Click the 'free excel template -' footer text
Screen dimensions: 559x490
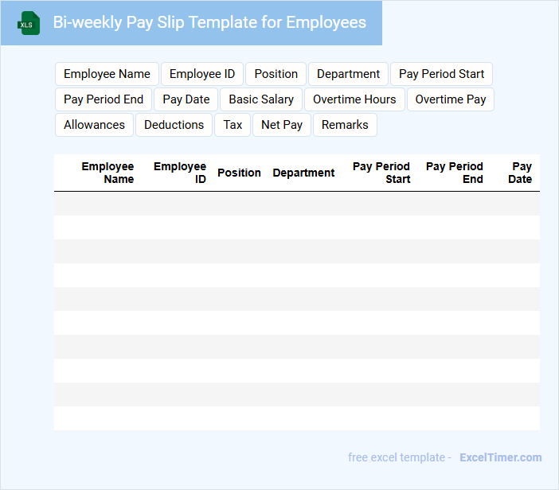400,457
